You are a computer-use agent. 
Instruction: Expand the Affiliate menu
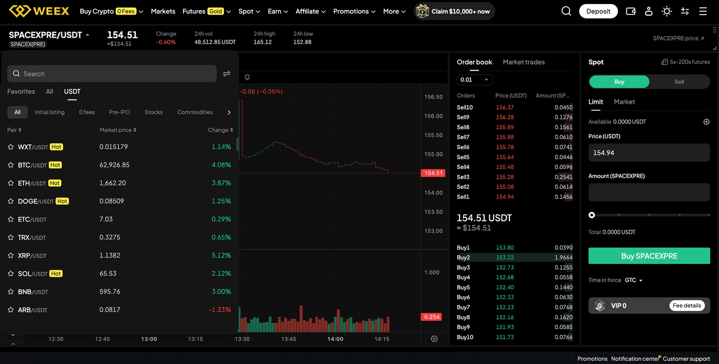[x=311, y=11]
